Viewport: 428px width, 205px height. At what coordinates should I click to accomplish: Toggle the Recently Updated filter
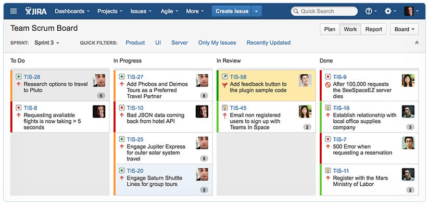click(x=268, y=43)
